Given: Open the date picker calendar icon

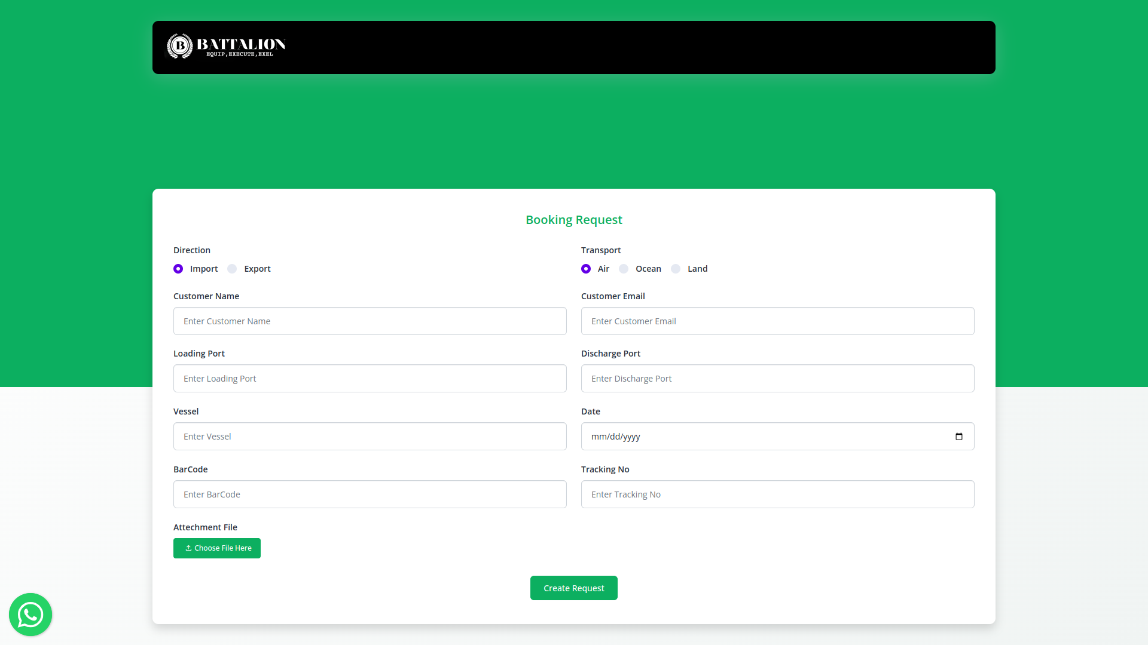Looking at the screenshot, I should point(959,437).
